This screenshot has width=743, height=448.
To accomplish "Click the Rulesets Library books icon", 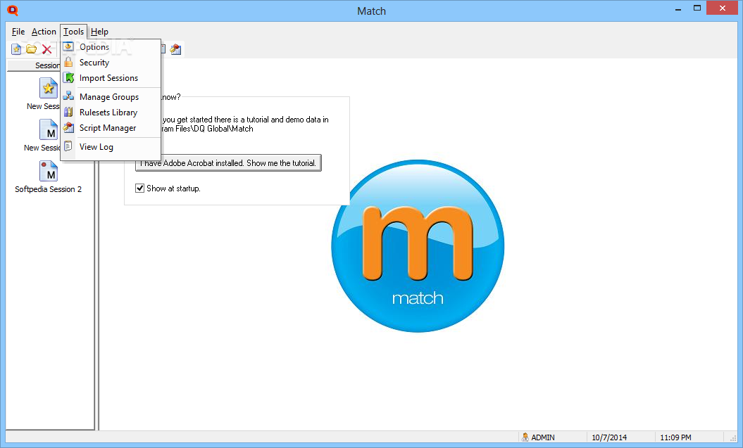I will [68, 112].
